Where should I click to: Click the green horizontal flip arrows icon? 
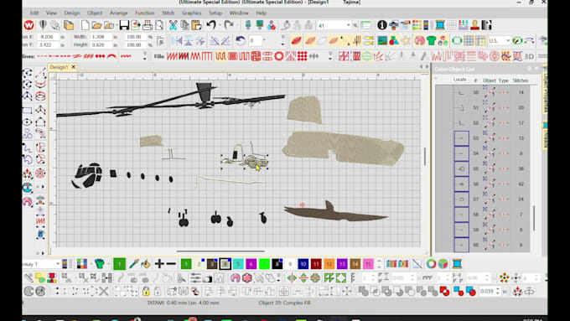(292, 278)
